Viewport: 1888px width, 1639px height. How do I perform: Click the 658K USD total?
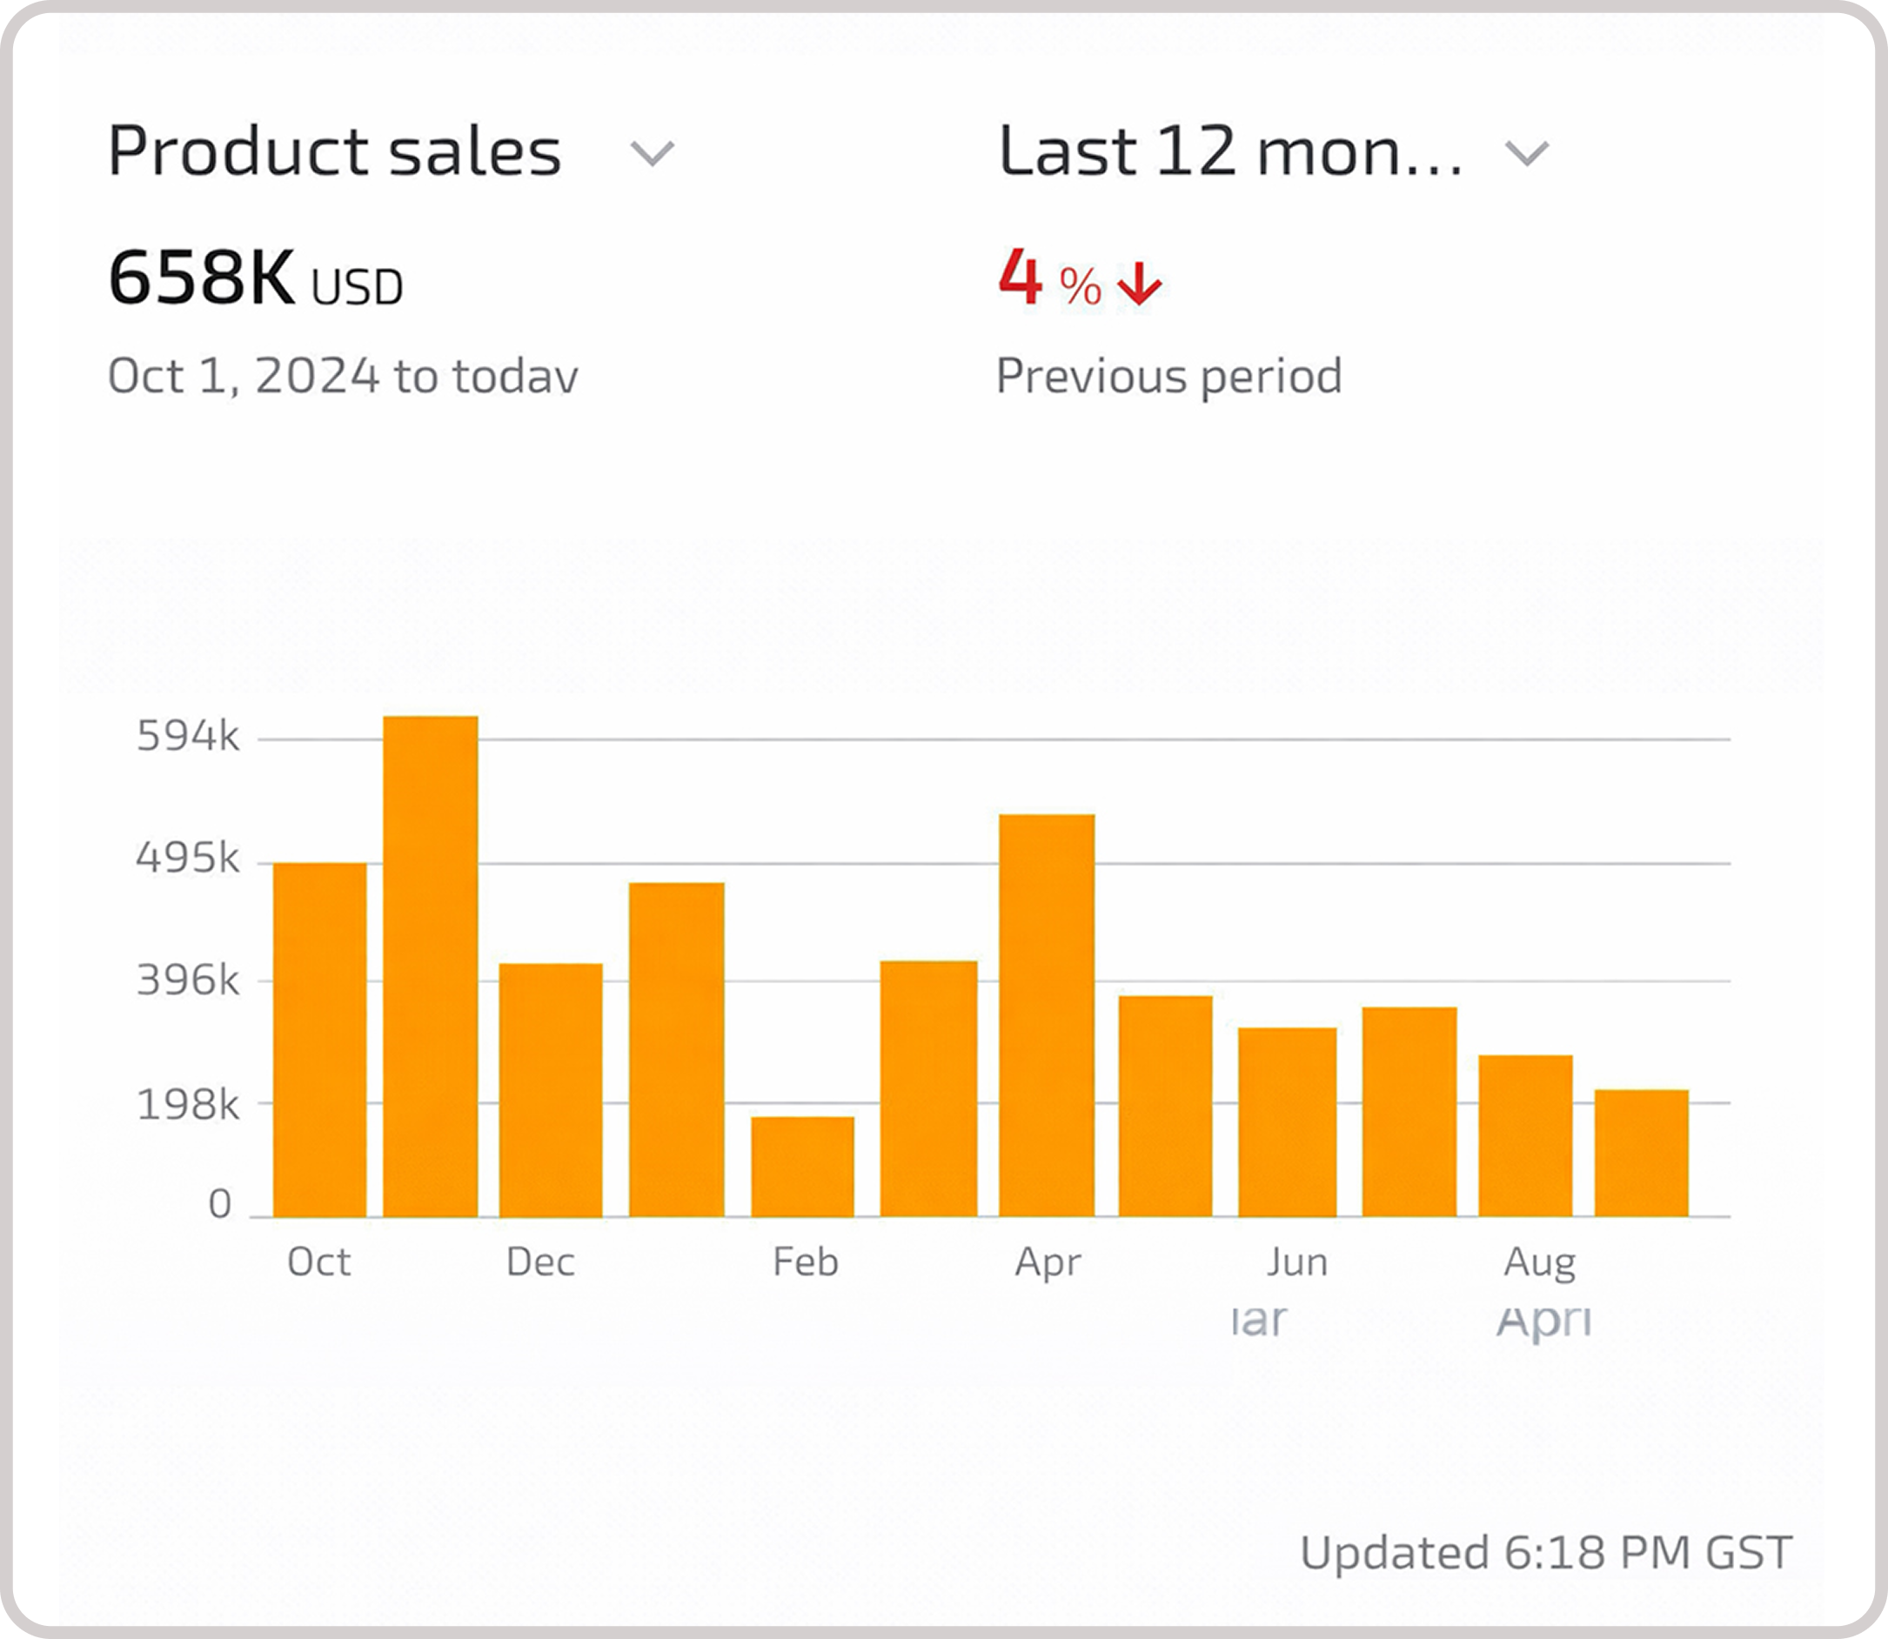click(255, 279)
